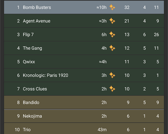Viewport: 168px width, 134px height.
Task: Click the ≈10h playtime for Bomb Busters
Action: [x=101, y=8]
